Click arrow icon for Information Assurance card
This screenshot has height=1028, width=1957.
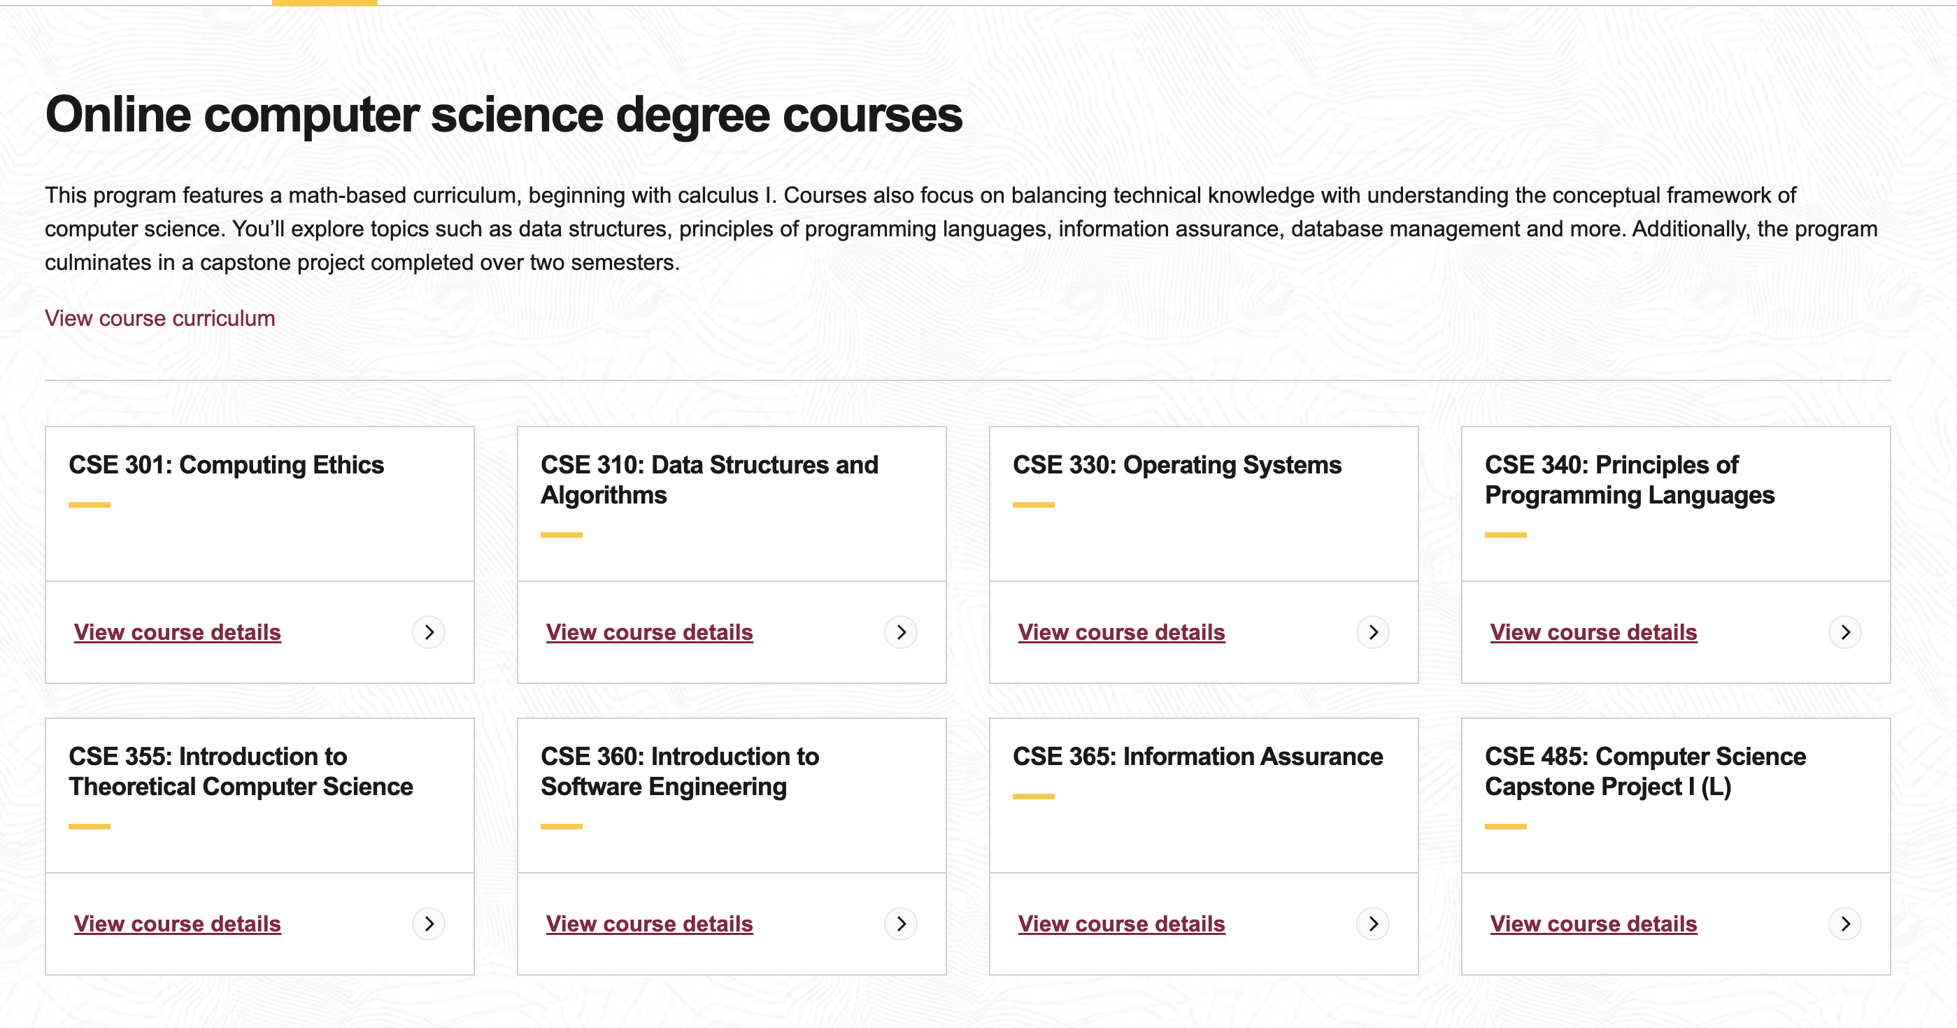pos(1373,924)
